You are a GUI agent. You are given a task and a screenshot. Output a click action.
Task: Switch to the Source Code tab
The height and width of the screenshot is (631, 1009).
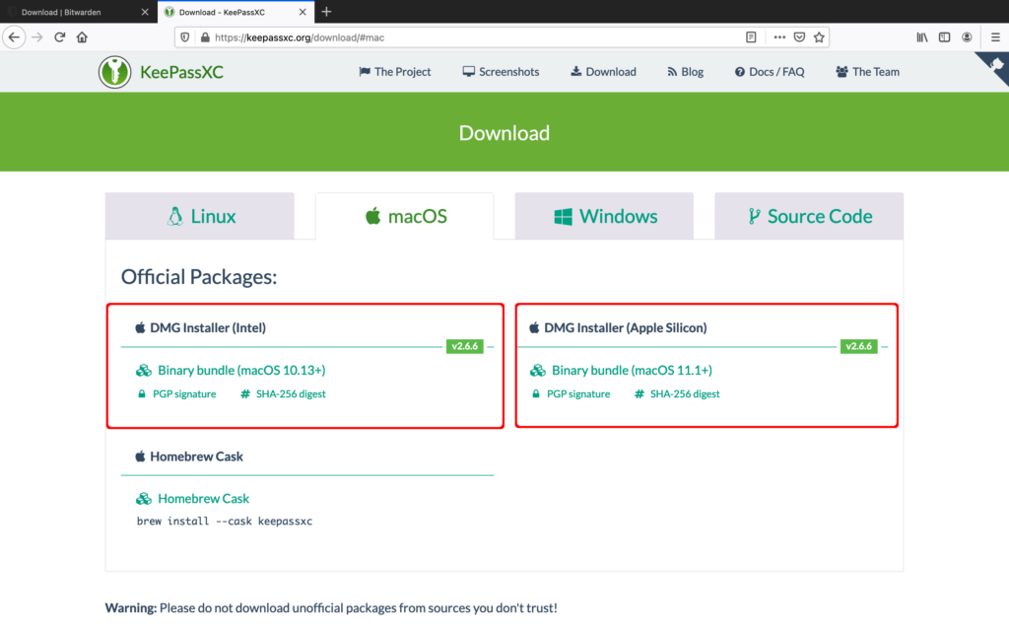(809, 216)
